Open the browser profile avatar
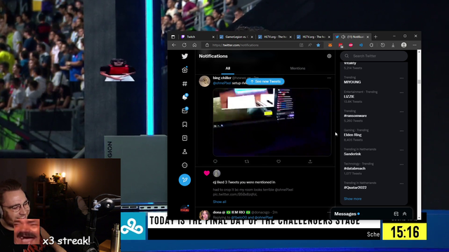The width and height of the screenshot is (449, 252). 404,45
